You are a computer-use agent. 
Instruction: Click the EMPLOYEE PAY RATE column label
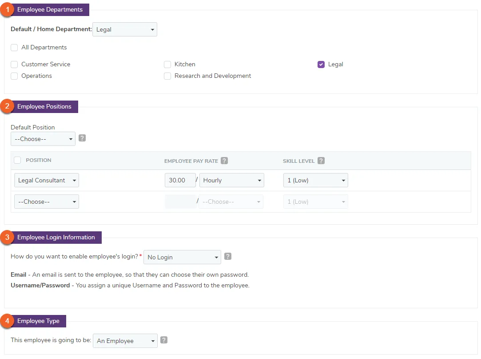tap(191, 161)
